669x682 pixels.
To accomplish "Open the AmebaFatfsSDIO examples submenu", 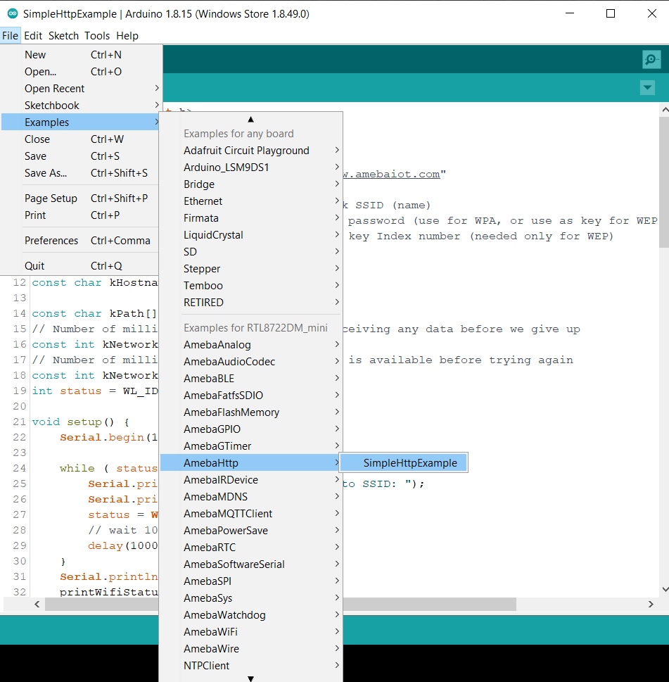I will [x=251, y=396].
